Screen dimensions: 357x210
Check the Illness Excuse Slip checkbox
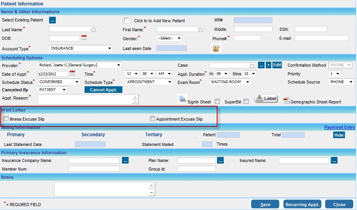6,119
